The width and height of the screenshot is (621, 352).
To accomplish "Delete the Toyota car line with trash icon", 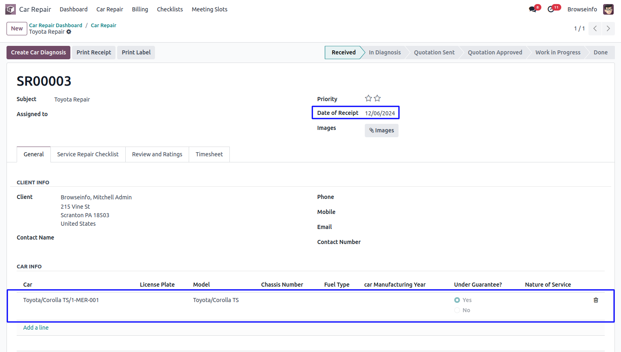I will (x=596, y=300).
